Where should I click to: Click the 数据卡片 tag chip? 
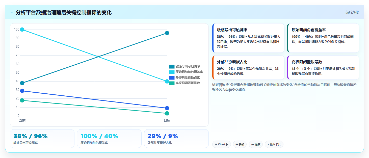pyautogui.click(x=274, y=144)
